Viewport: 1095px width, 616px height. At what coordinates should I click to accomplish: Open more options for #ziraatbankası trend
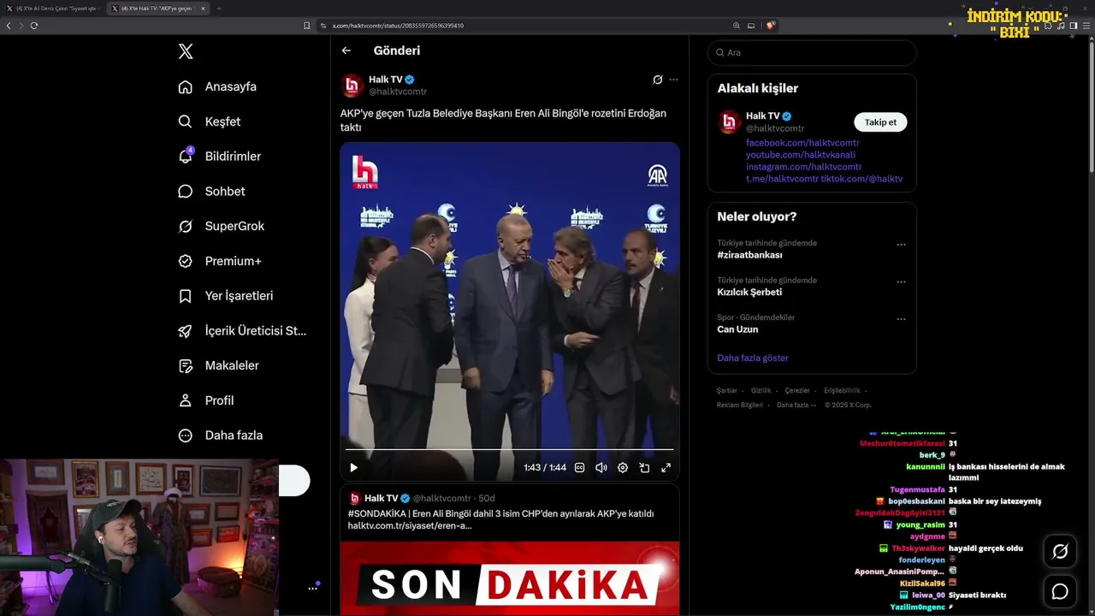(901, 245)
